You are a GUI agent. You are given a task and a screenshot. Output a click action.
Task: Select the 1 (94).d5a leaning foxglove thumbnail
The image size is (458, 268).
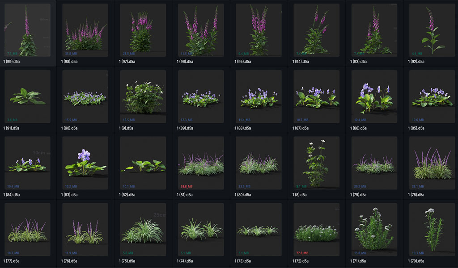click(x=316, y=30)
